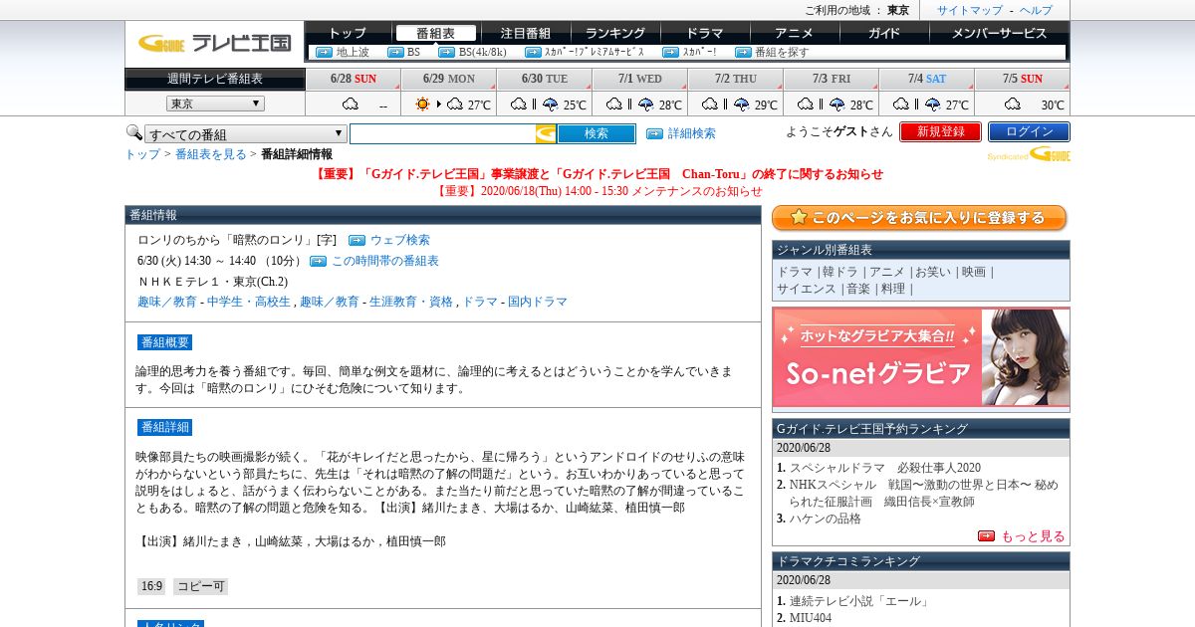Open the 詳細検索 link
The height and width of the screenshot is (627, 1195).
pos(692,133)
